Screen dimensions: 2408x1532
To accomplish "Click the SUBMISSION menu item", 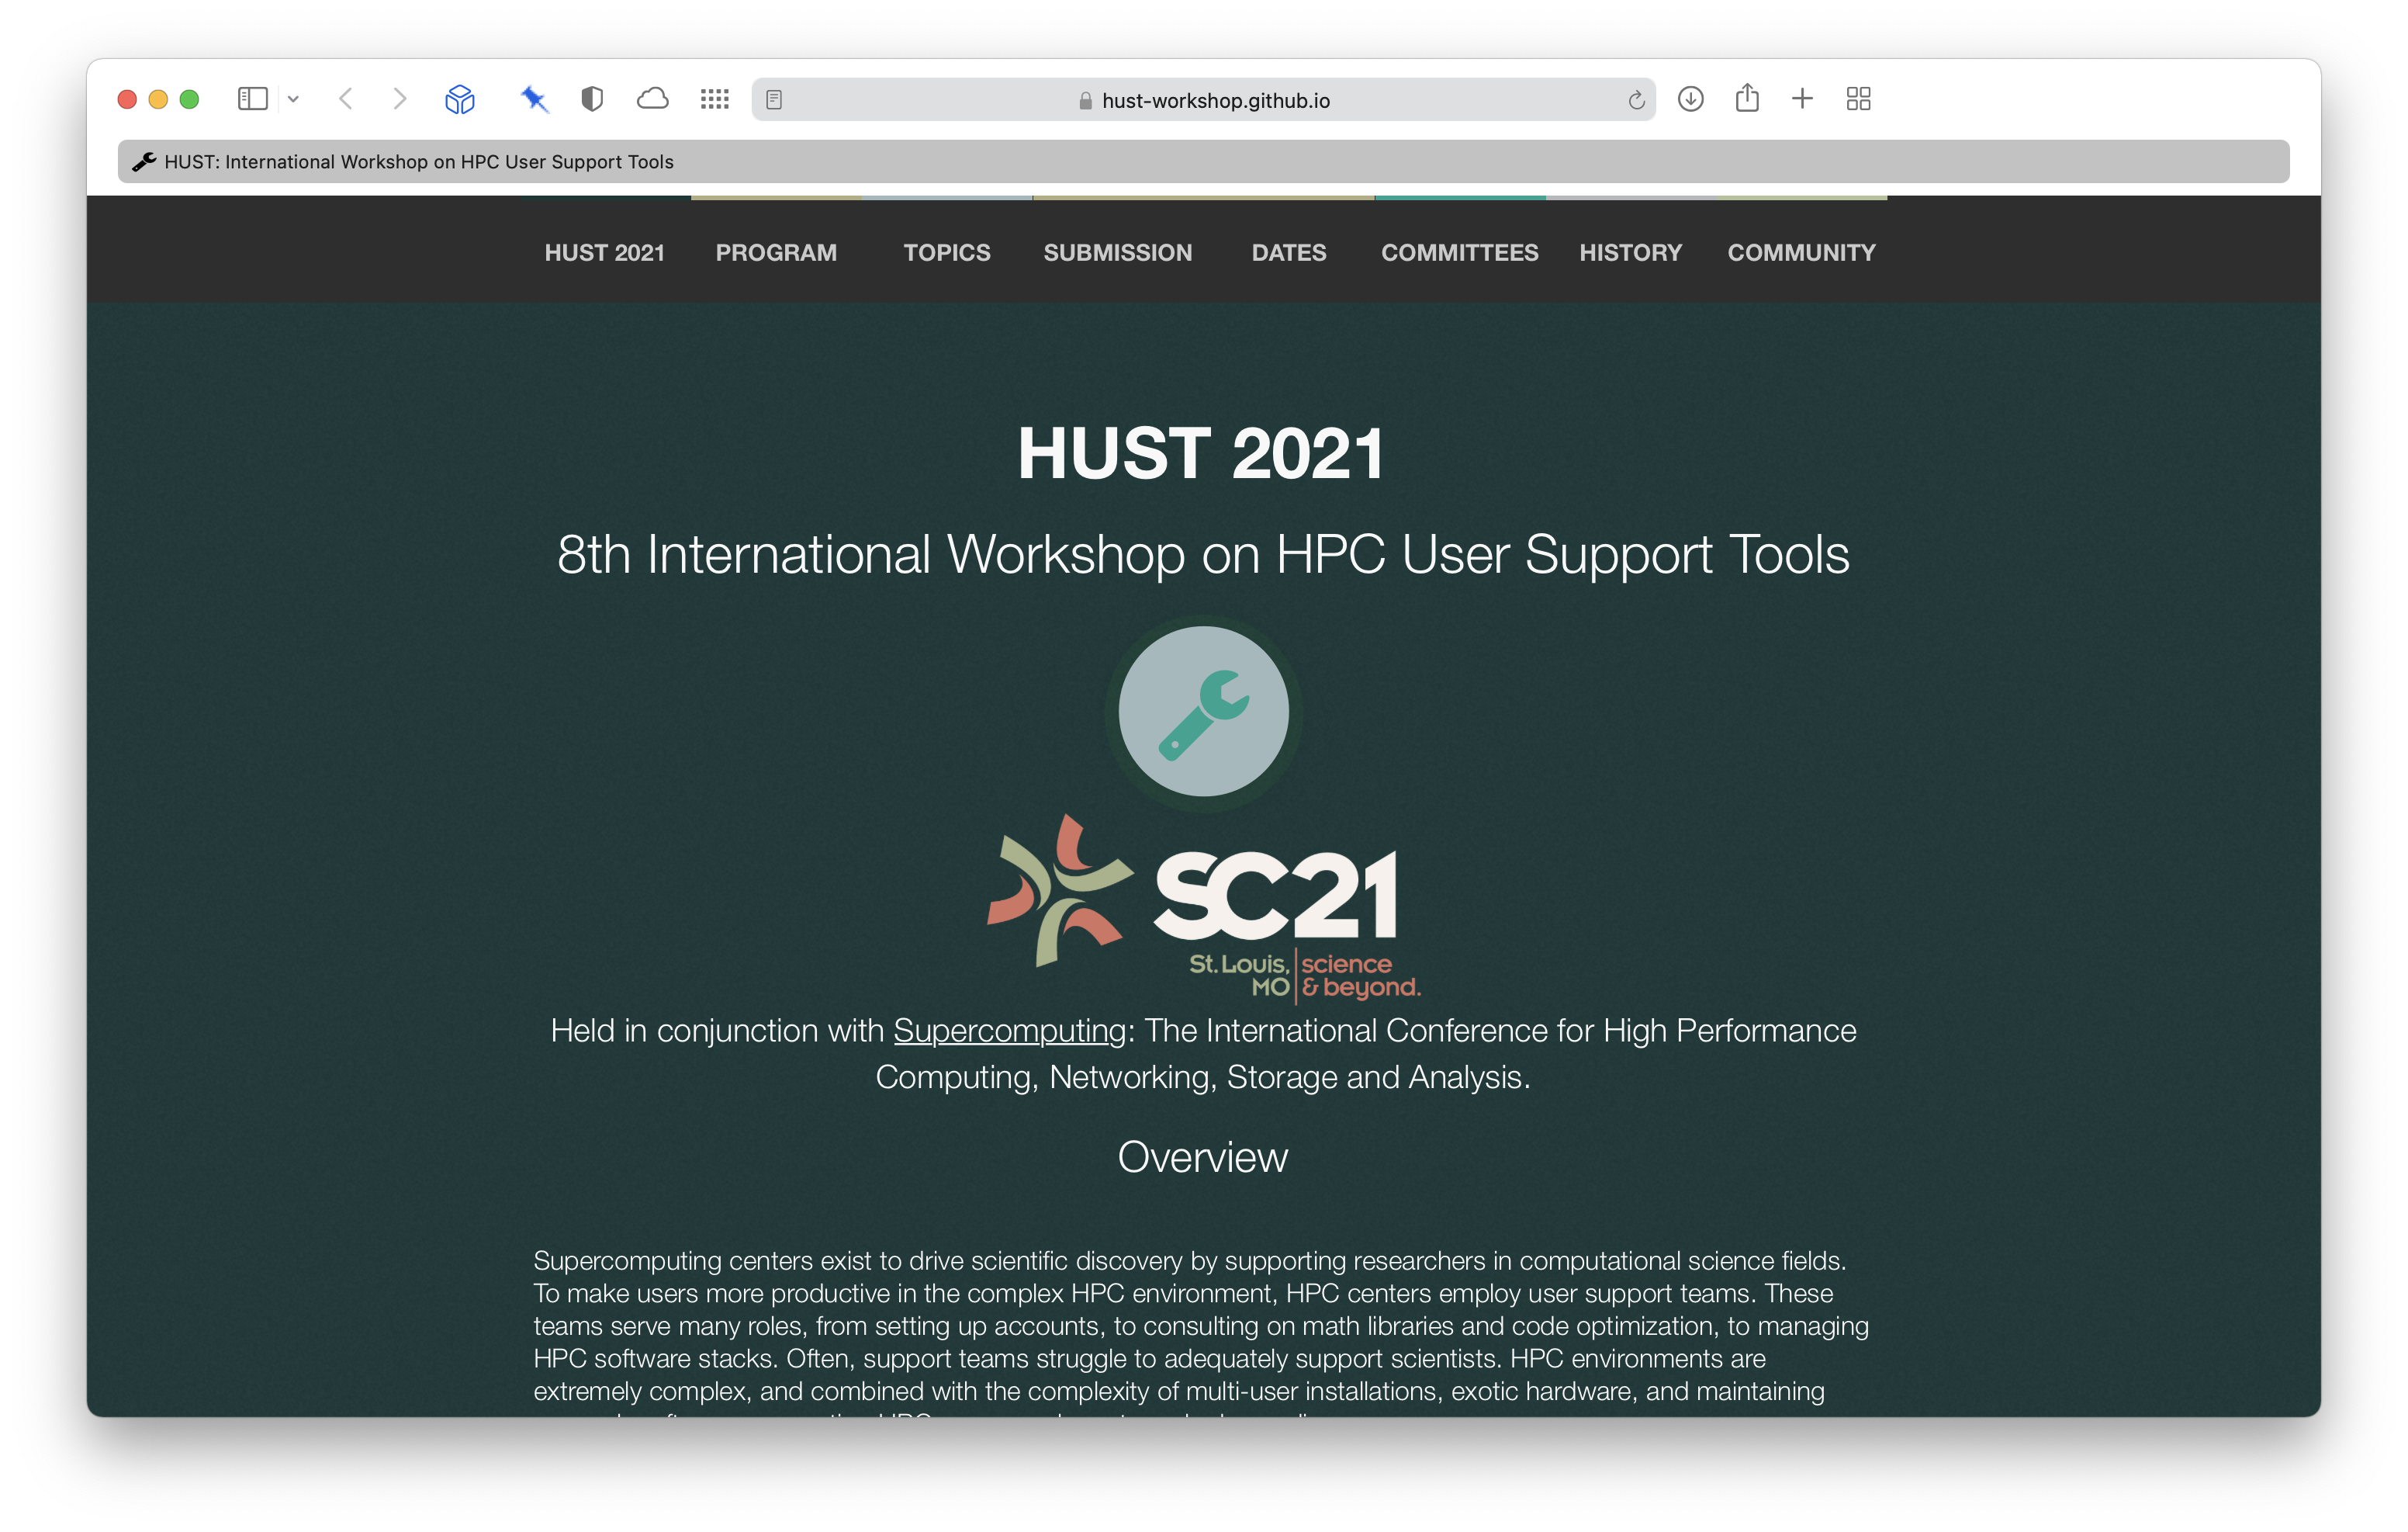I will point(1116,251).
